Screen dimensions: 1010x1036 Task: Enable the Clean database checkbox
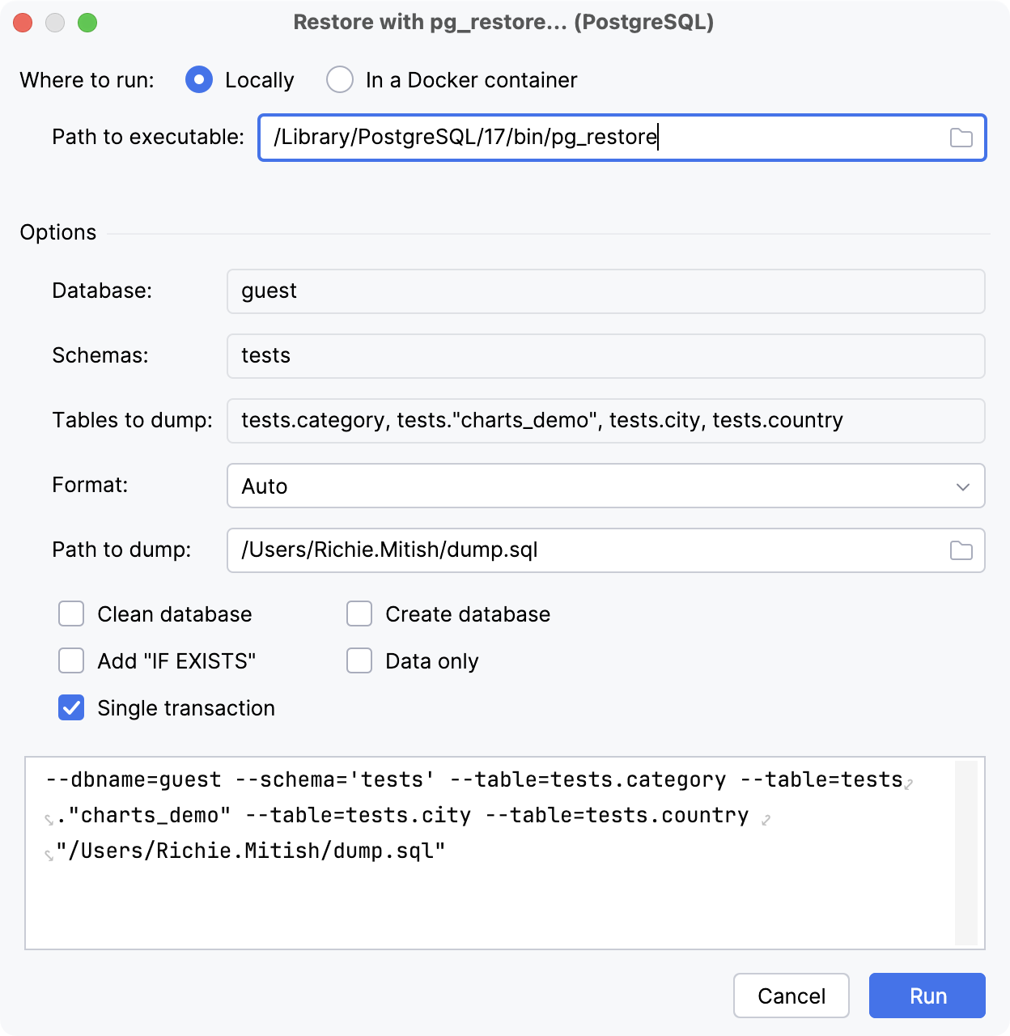(71, 614)
